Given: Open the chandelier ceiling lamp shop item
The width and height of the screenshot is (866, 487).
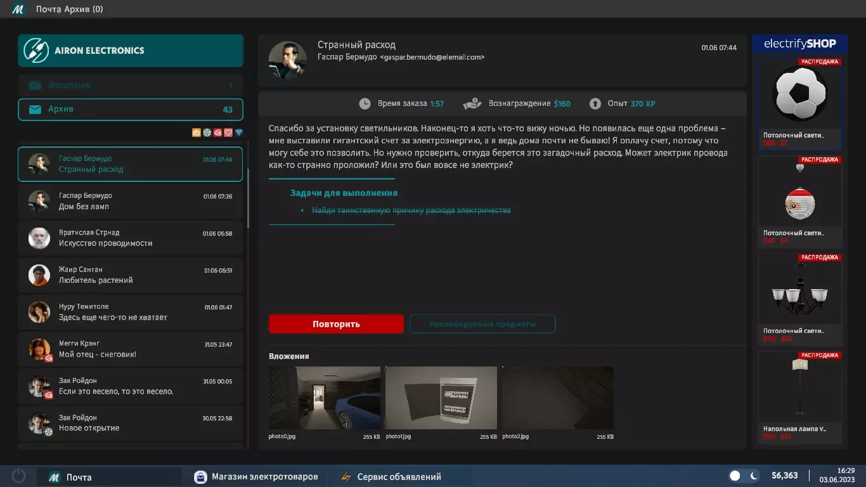Looking at the screenshot, I should coord(800,299).
